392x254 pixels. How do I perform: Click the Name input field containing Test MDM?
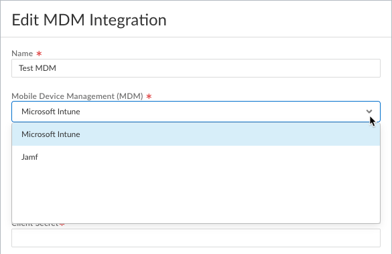196,68
